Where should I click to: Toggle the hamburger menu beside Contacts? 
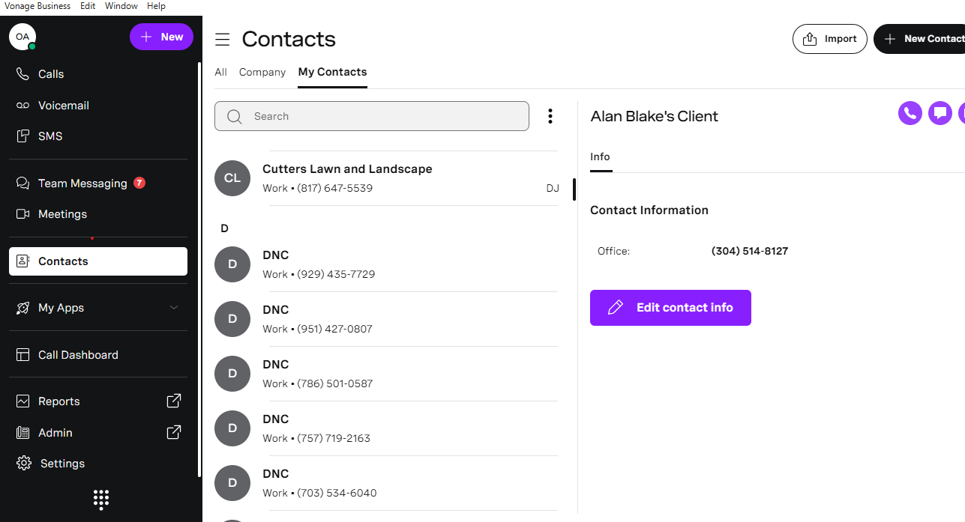pos(222,39)
